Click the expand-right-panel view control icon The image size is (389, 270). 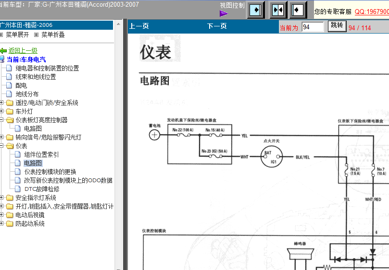click(255, 10)
